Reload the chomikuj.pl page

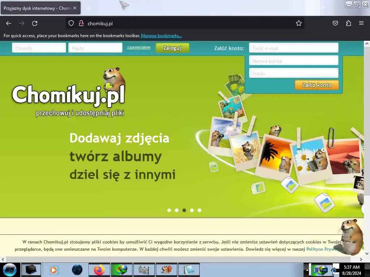pos(35,23)
